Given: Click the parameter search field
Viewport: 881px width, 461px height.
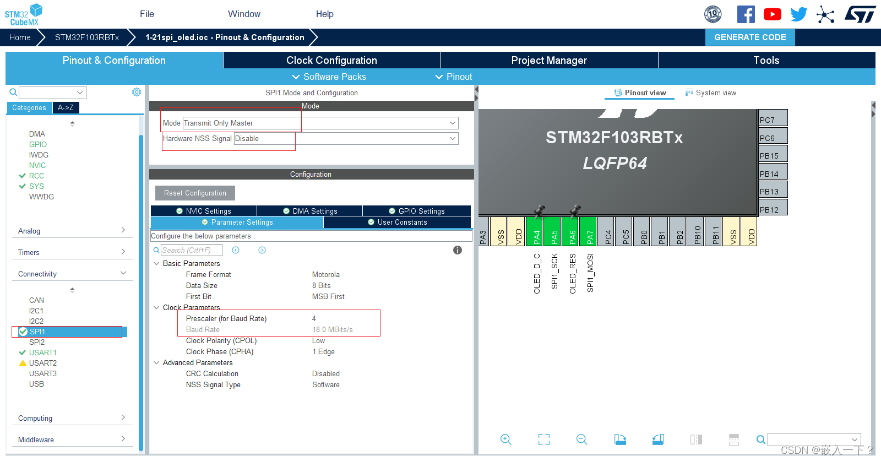Looking at the screenshot, I should pyautogui.click(x=192, y=250).
